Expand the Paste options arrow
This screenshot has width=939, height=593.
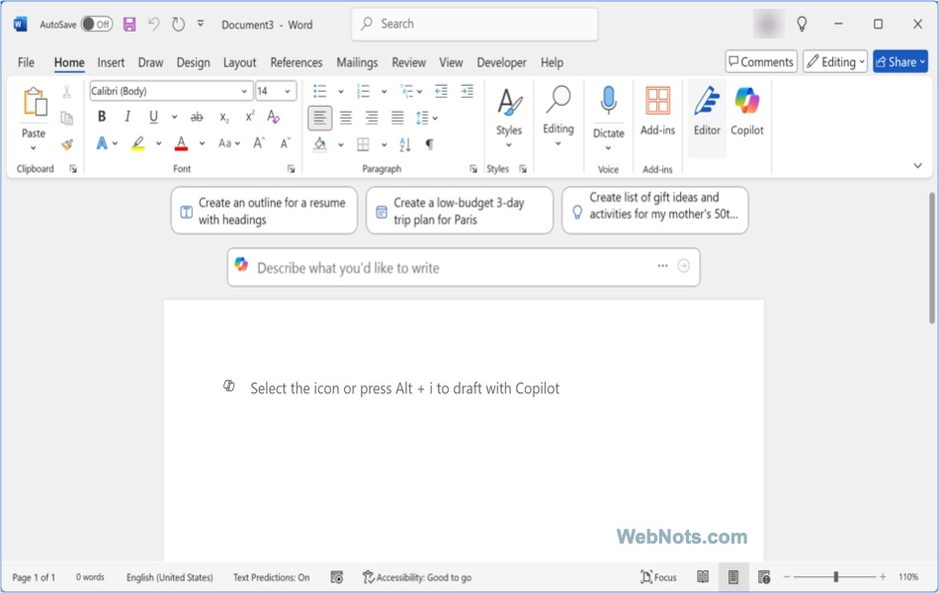click(x=33, y=148)
